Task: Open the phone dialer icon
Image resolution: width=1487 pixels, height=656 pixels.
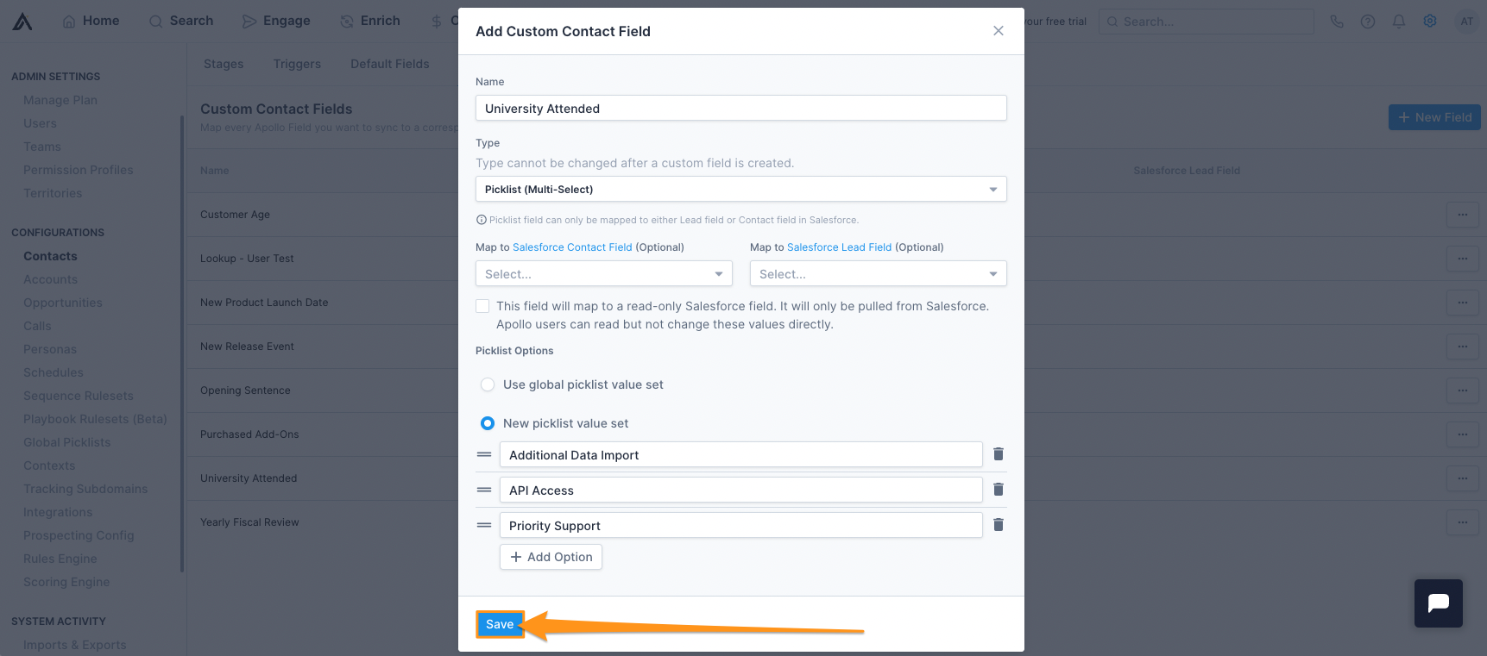Action: pyautogui.click(x=1336, y=21)
